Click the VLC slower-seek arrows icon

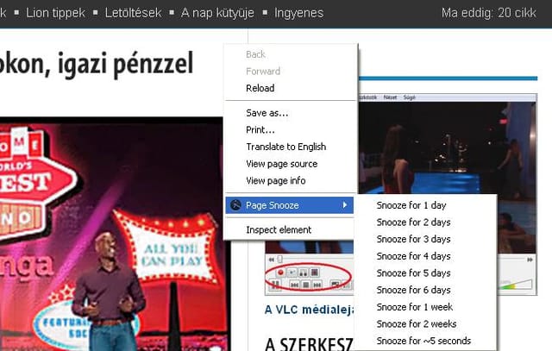tap(272, 260)
